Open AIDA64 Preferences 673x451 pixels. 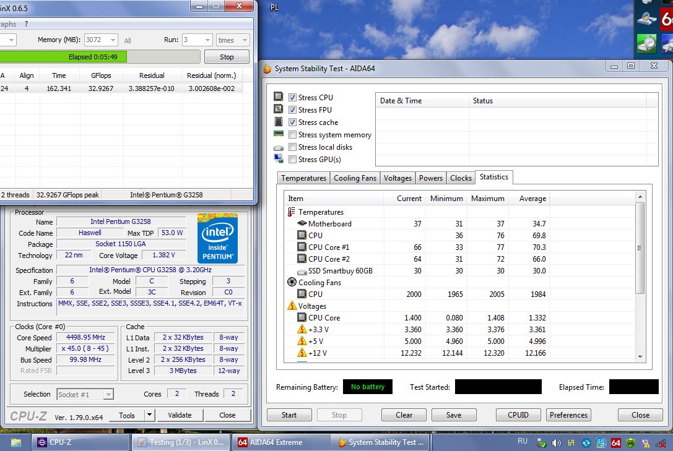click(568, 415)
